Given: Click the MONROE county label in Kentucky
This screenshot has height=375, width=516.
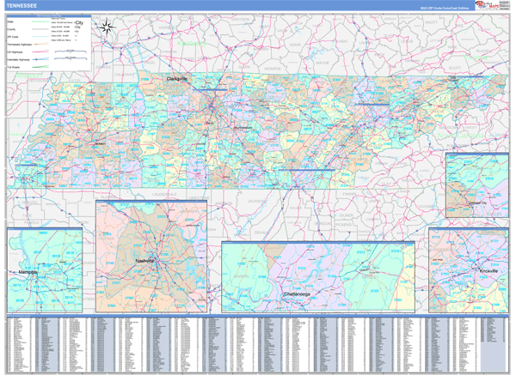Looking at the screenshot, I should point(273,69).
